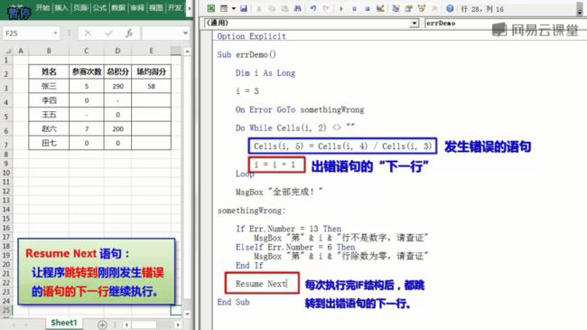The image size is (587, 330).
Task: Open Project Explorer from the VBA toolbar
Action: 396,8
